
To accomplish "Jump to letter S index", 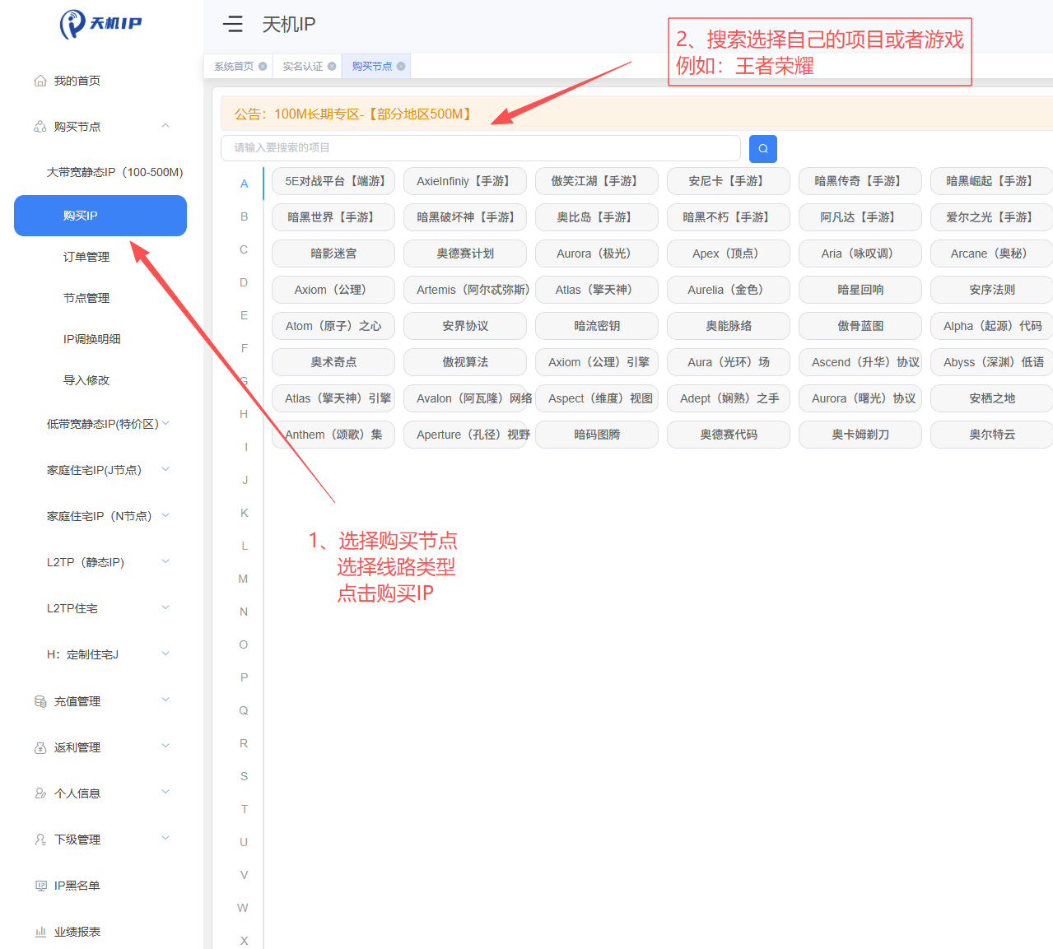I will (x=244, y=776).
